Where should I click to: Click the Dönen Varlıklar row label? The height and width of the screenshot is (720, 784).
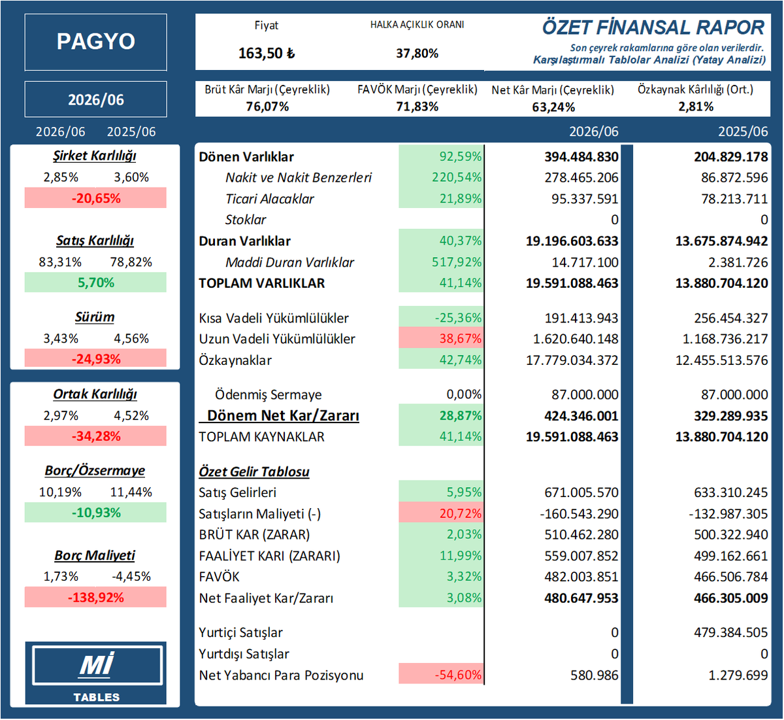click(246, 157)
